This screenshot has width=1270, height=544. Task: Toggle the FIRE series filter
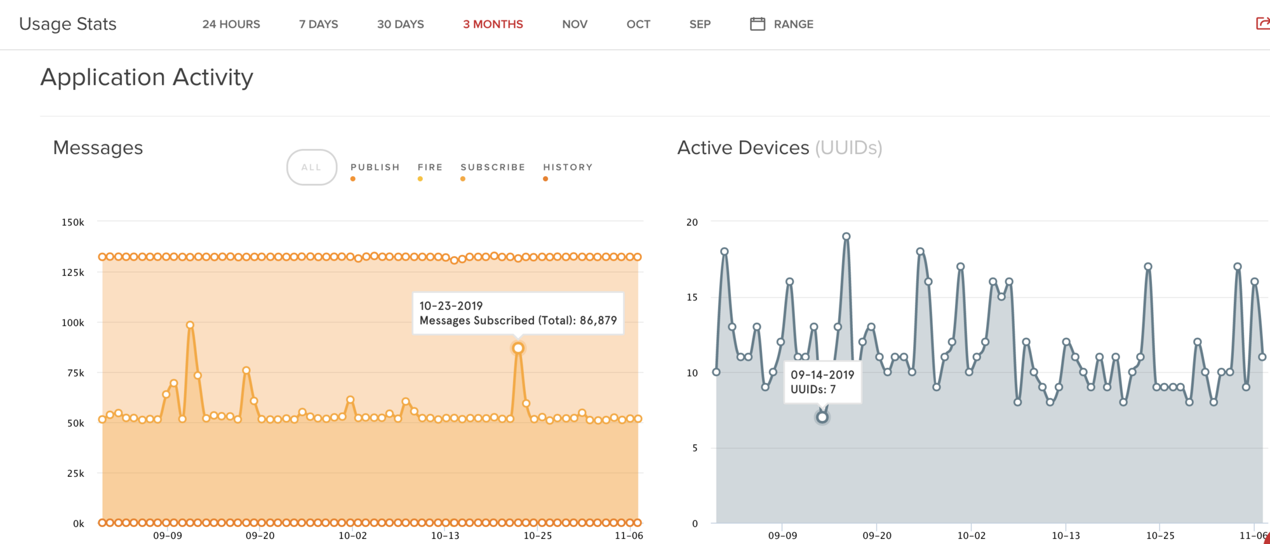430,167
